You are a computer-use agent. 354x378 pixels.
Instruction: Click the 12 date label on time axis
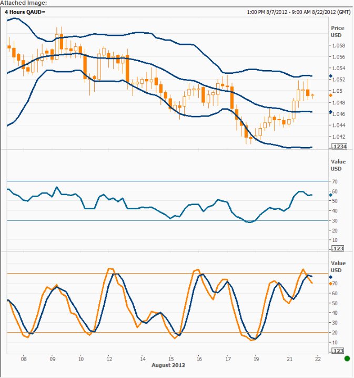click(109, 359)
